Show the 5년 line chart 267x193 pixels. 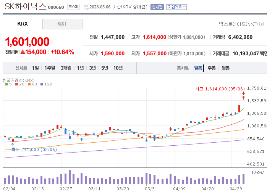[105, 68]
